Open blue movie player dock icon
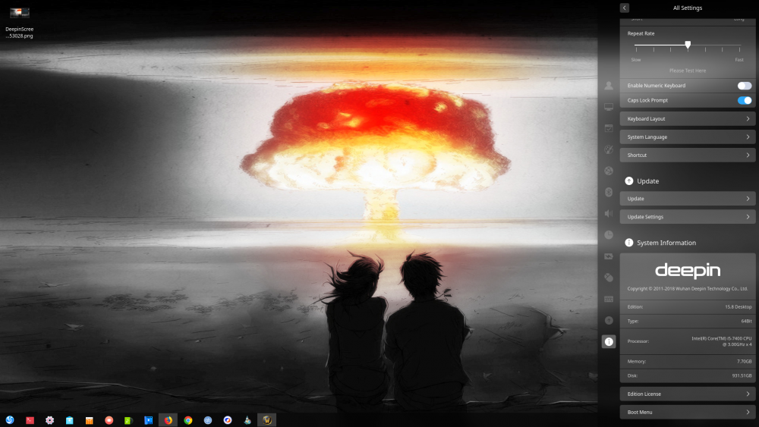 click(149, 419)
